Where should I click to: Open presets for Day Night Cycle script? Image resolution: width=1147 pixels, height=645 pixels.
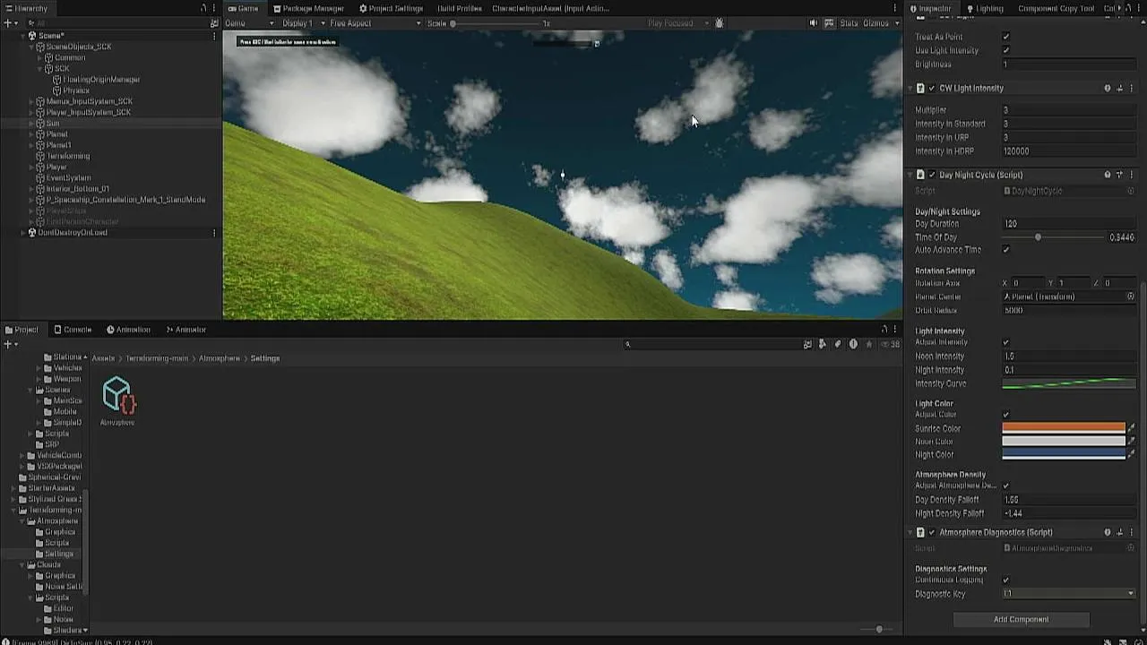tap(1120, 175)
